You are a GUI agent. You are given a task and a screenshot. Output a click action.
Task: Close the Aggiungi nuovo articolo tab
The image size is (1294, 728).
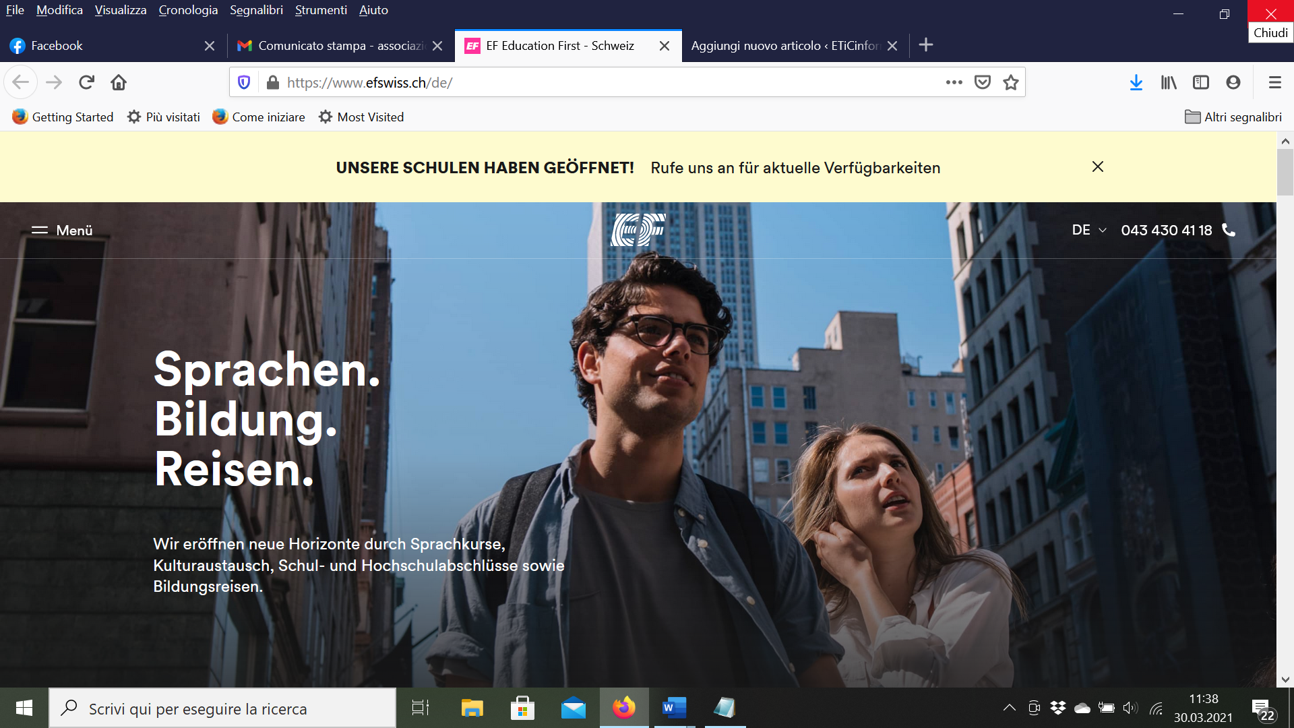pos(892,46)
